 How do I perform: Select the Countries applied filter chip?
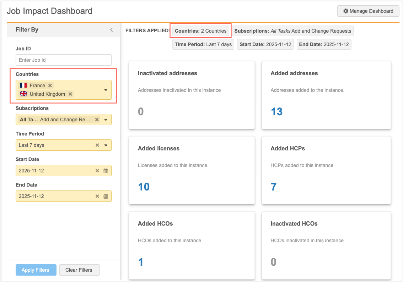click(x=201, y=31)
